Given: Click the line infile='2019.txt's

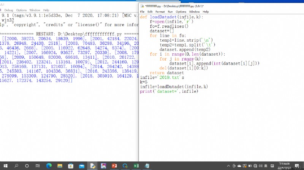Looking at the screenshot, I should (162, 77).
